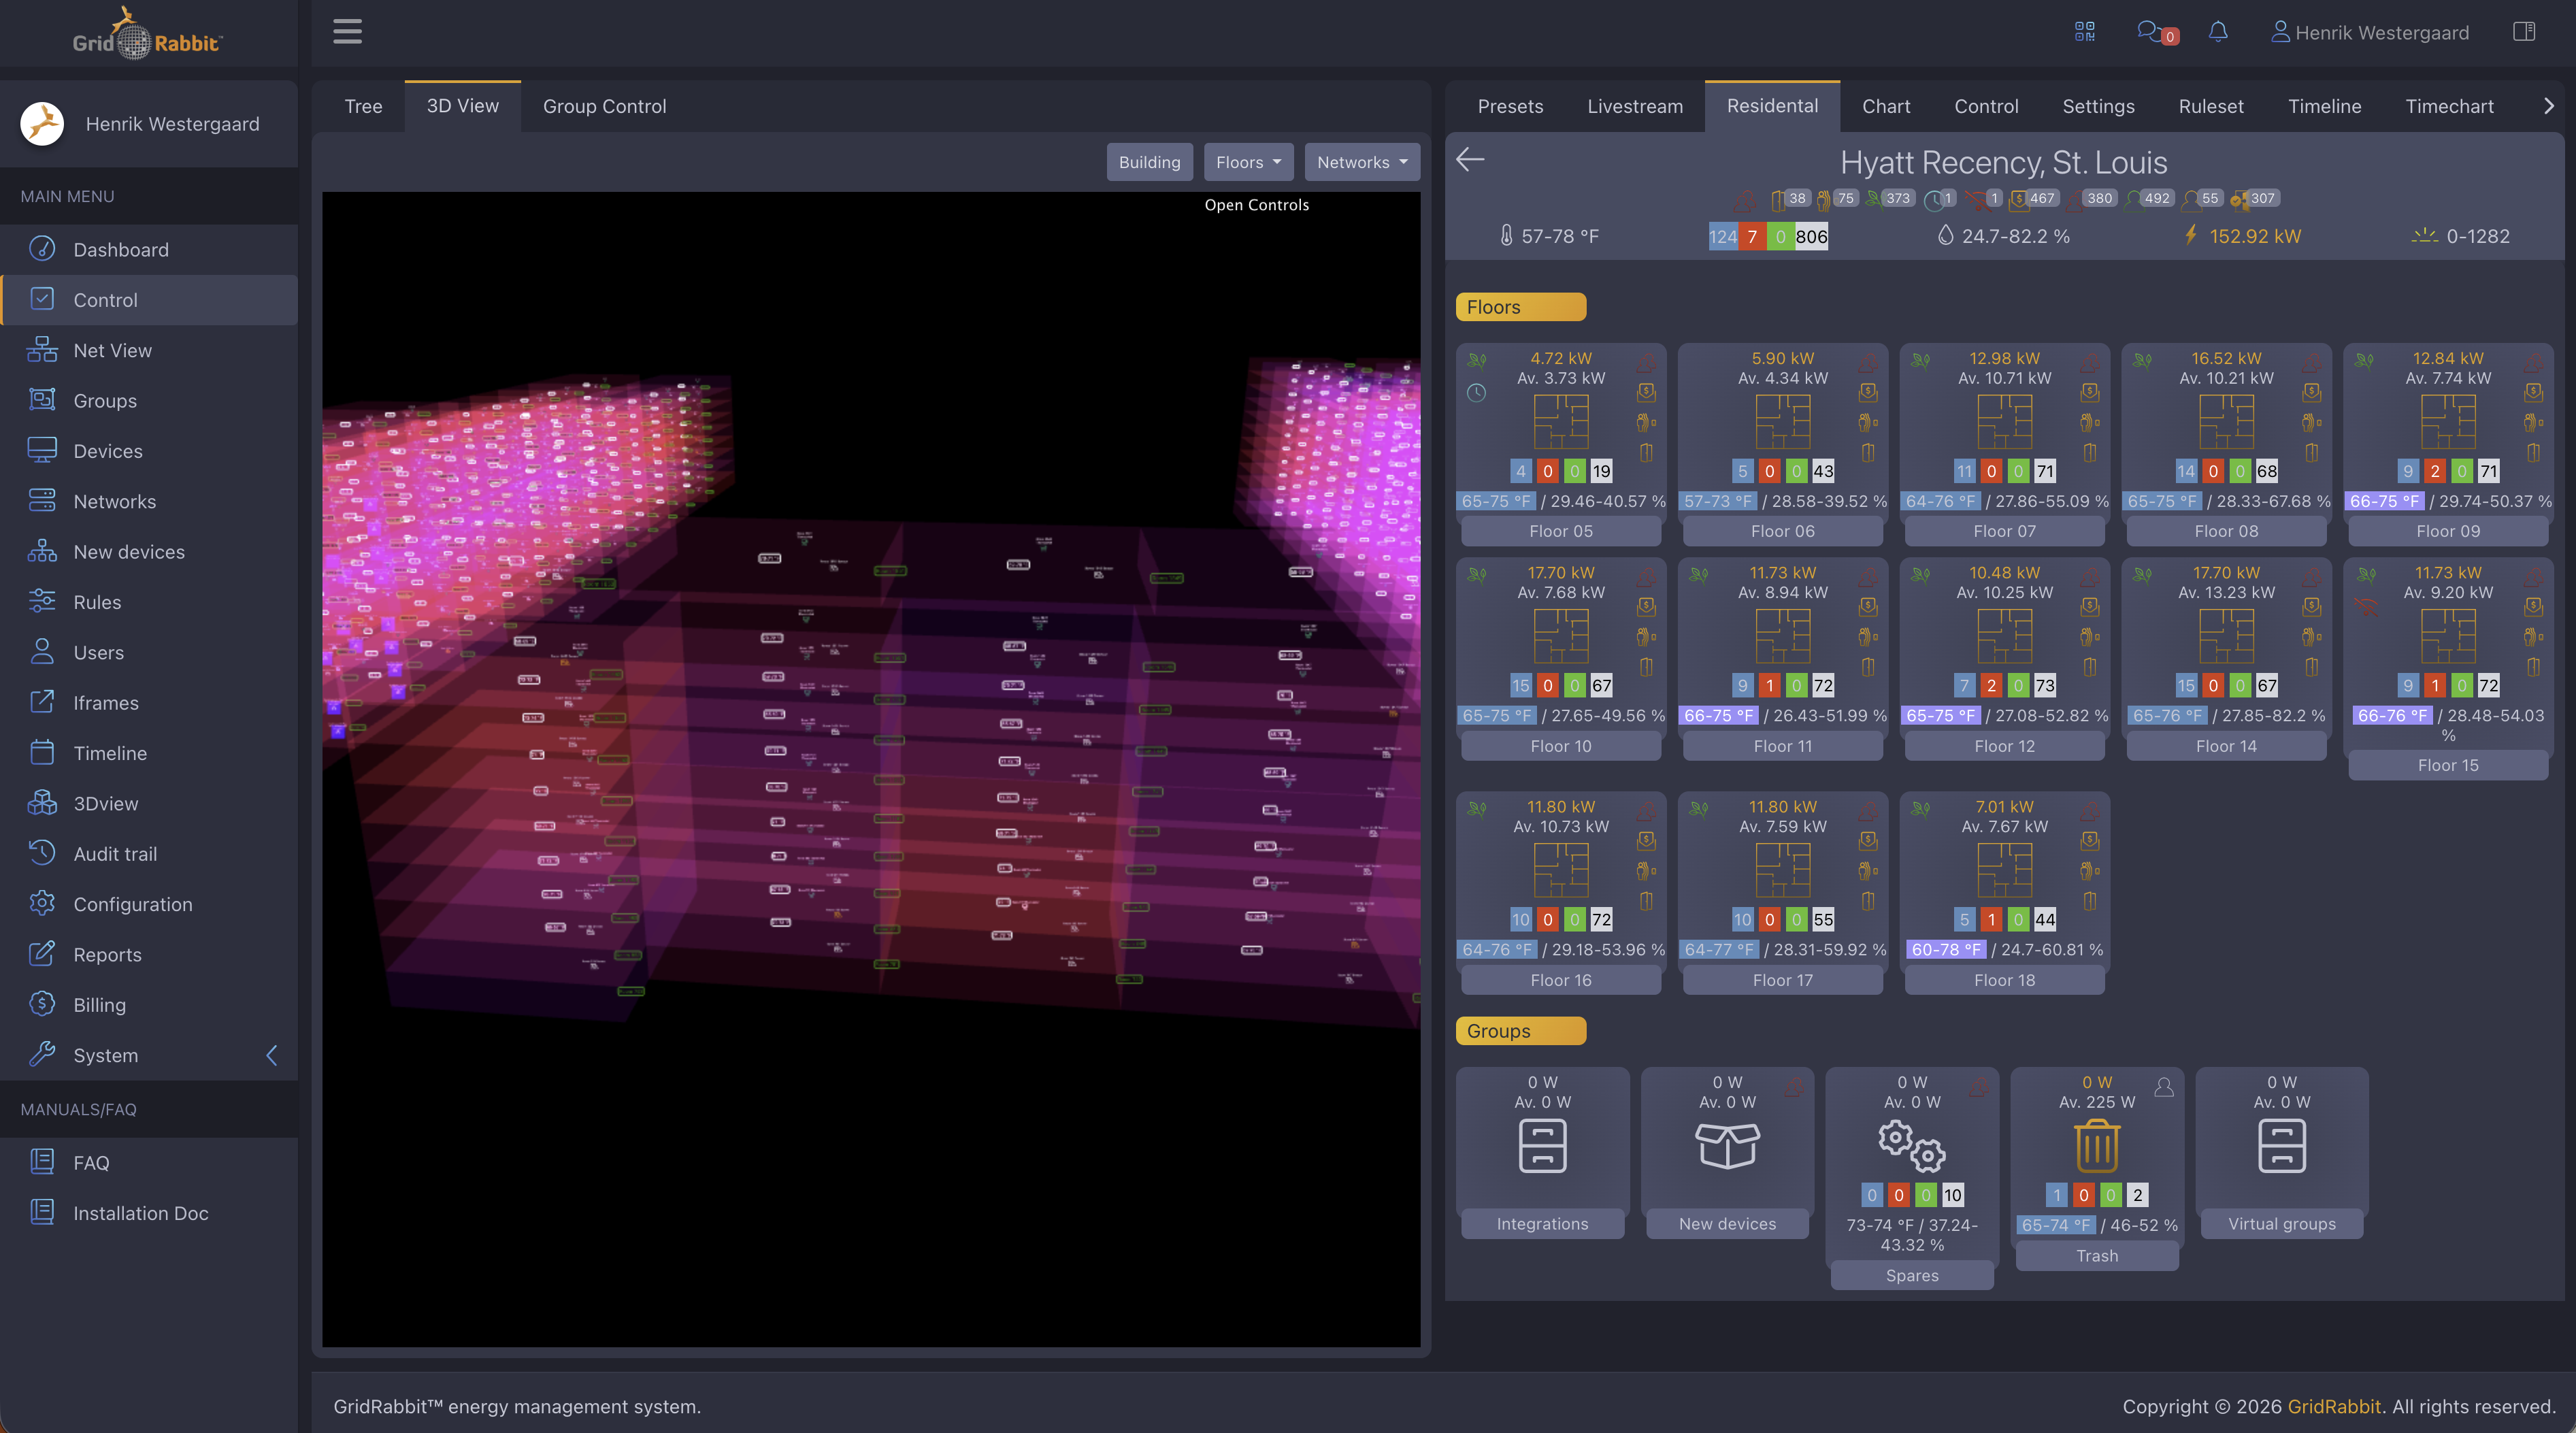Open the Timechart tab

pyautogui.click(x=2449, y=106)
